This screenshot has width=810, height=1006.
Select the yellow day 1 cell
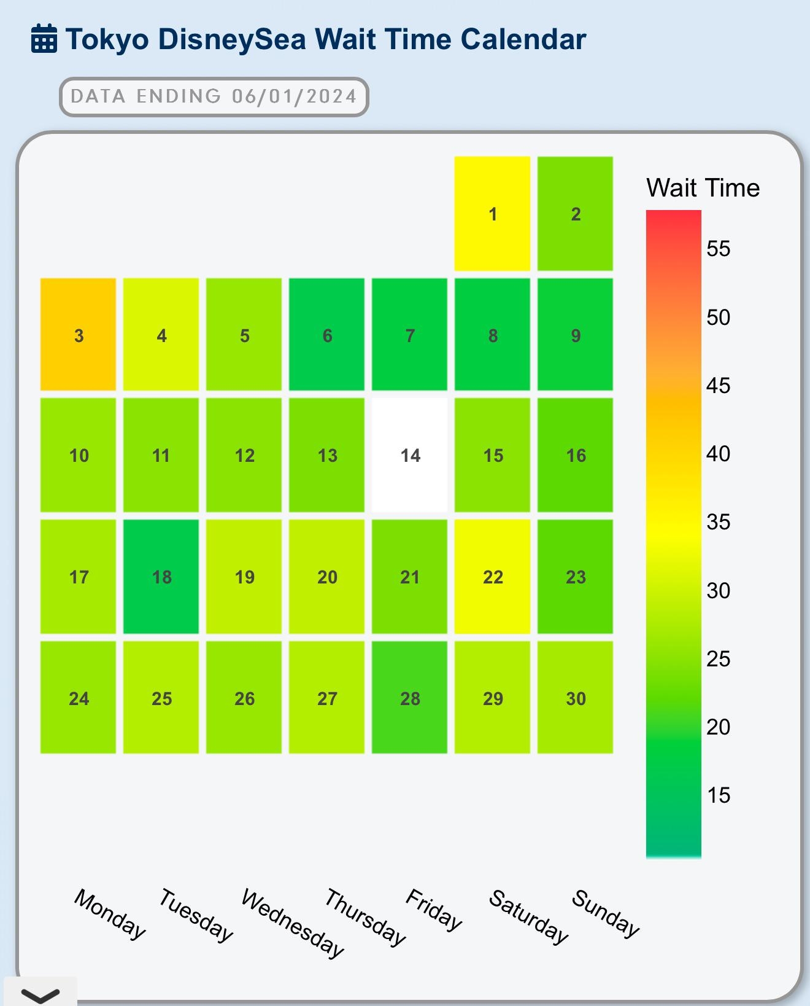point(492,213)
